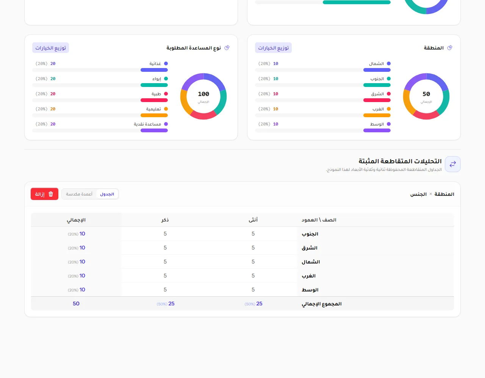485x378 pixels.
Task: Click the الجنوب row label in table
Action: point(310,234)
